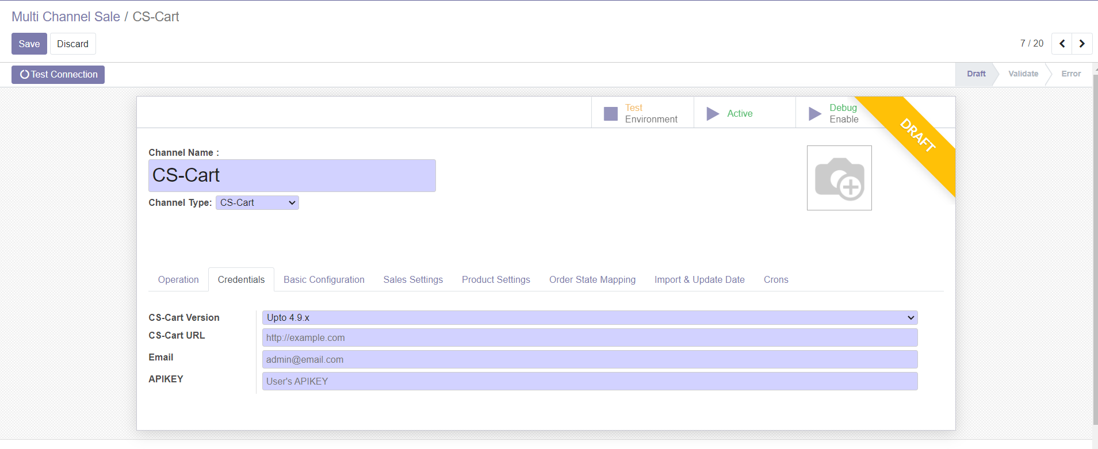Open the Channel Type dropdown
This screenshot has height=449, width=1098.
click(257, 203)
